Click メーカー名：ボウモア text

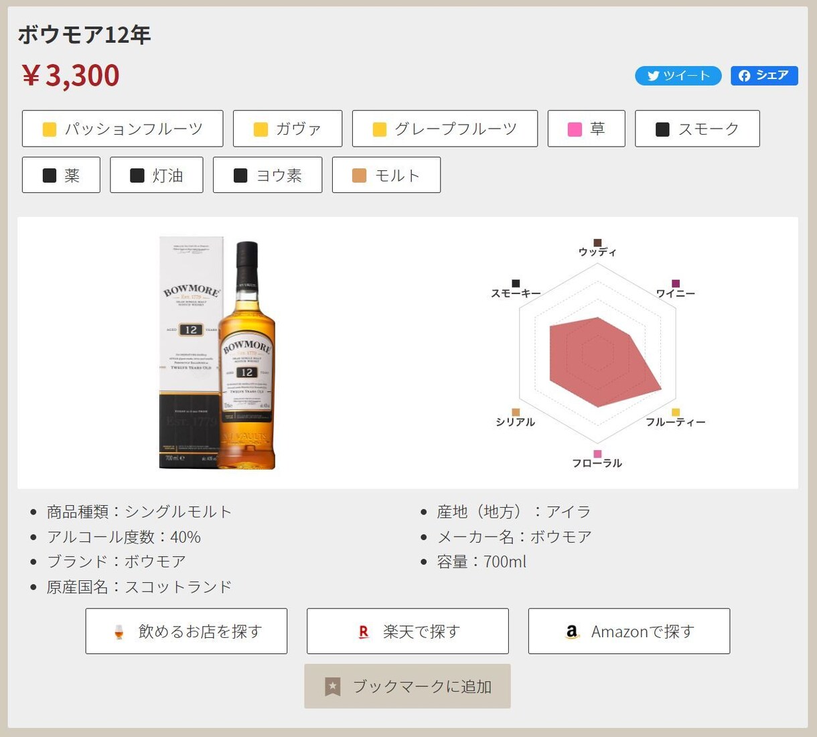tap(514, 537)
